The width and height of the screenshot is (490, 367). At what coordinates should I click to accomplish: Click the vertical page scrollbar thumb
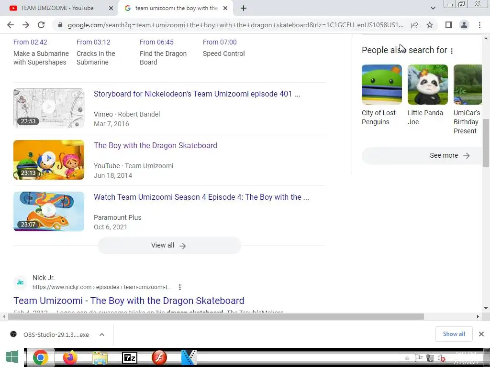tap(486, 143)
